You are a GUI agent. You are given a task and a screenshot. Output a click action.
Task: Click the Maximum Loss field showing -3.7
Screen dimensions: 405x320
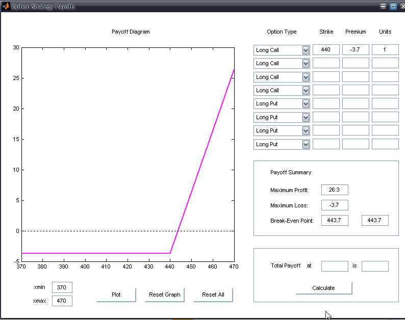coord(335,205)
